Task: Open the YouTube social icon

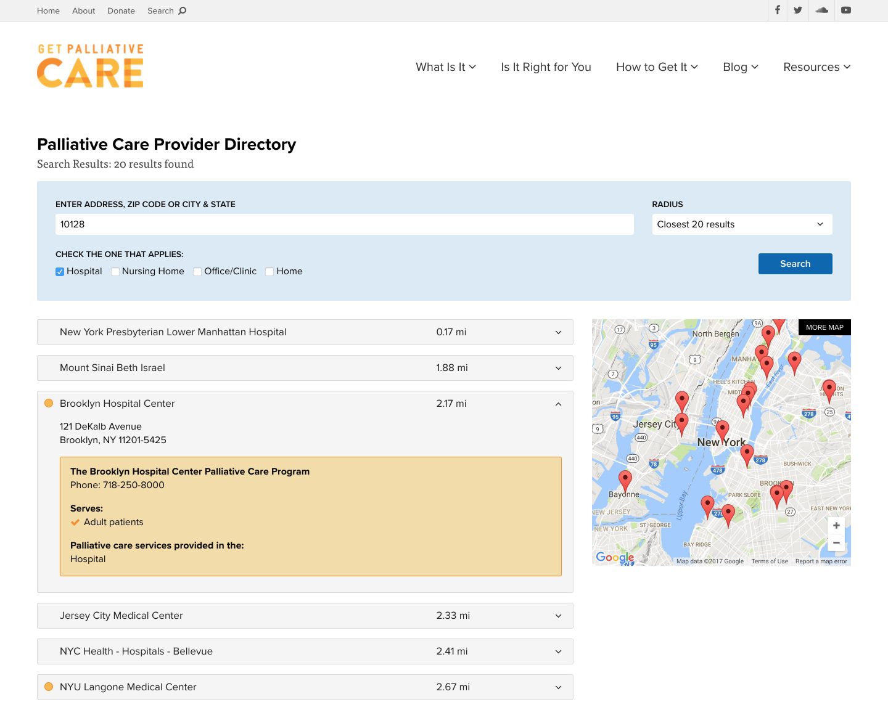Action: (846, 10)
